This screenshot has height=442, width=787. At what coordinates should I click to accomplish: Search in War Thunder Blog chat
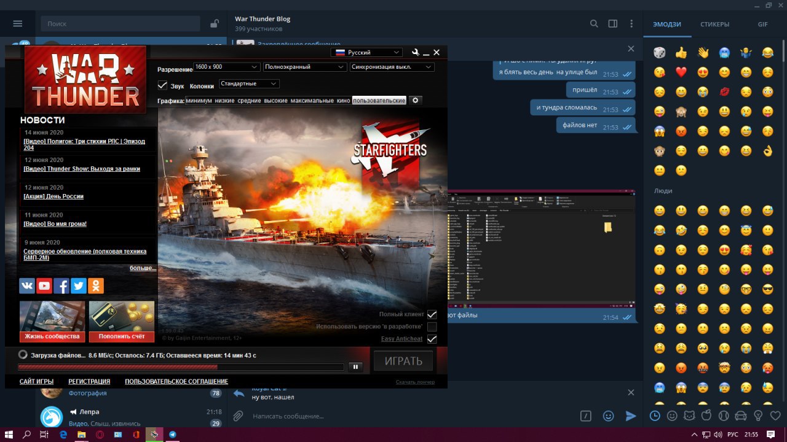594,23
